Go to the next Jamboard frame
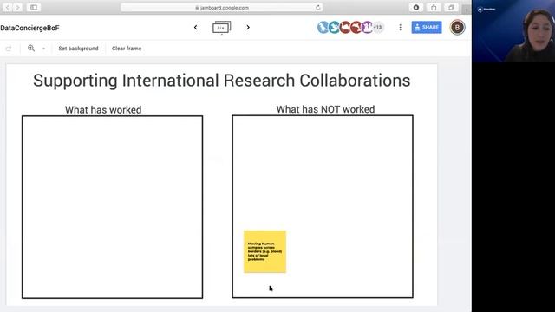This screenshot has width=555, height=312. click(x=248, y=27)
